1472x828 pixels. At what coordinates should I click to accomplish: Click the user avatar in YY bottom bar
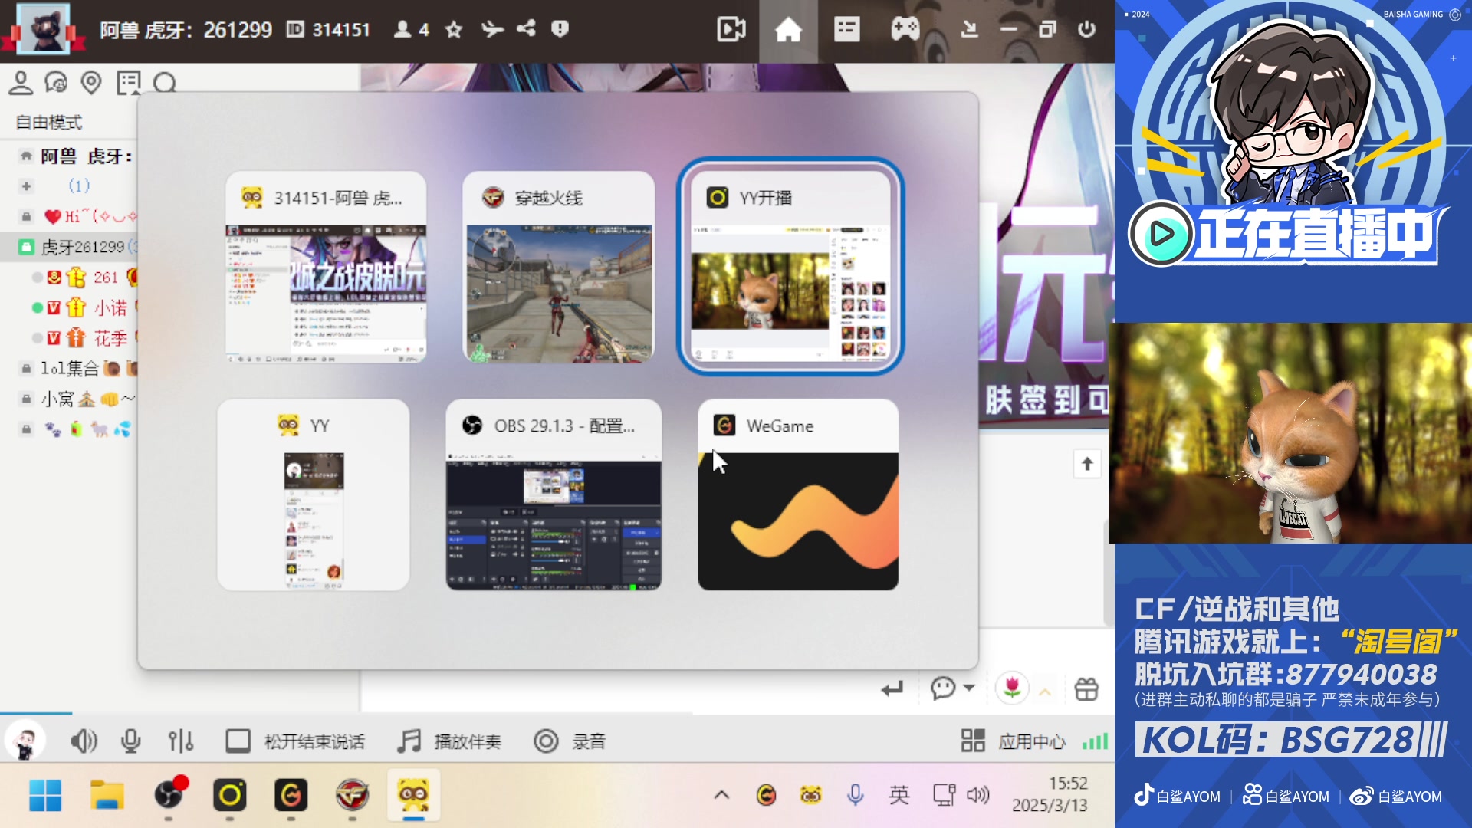(25, 741)
